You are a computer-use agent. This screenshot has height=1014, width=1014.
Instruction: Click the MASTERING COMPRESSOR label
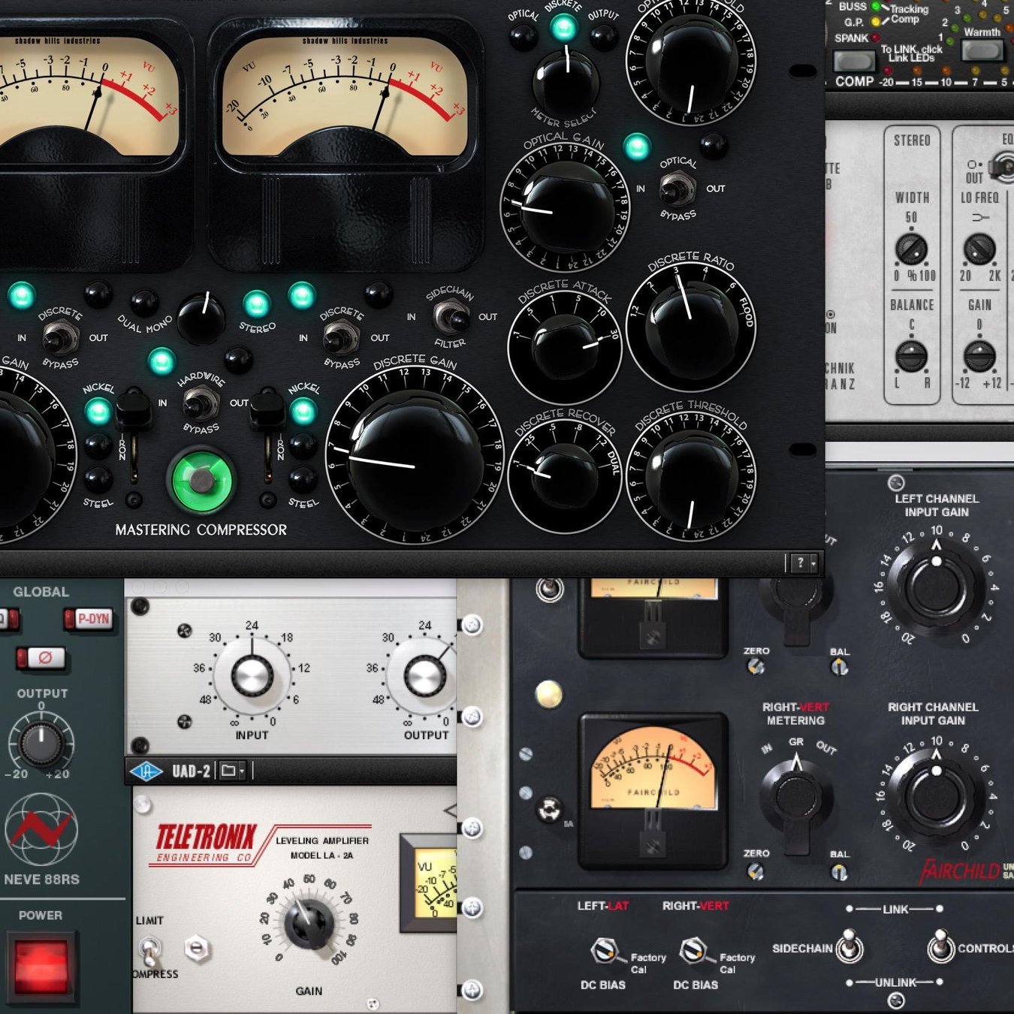tap(201, 530)
